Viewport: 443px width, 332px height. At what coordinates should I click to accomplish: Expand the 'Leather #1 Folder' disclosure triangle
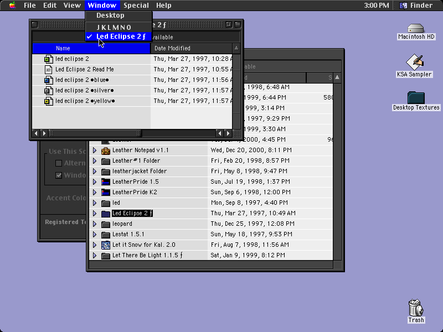click(x=95, y=161)
